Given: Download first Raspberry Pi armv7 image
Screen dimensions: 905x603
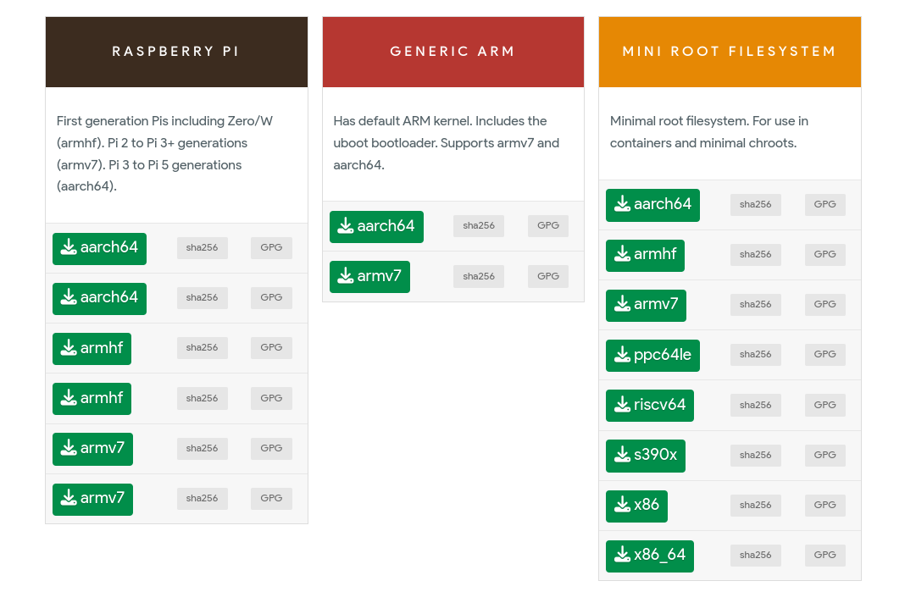Looking at the screenshot, I should click(x=92, y=449).
